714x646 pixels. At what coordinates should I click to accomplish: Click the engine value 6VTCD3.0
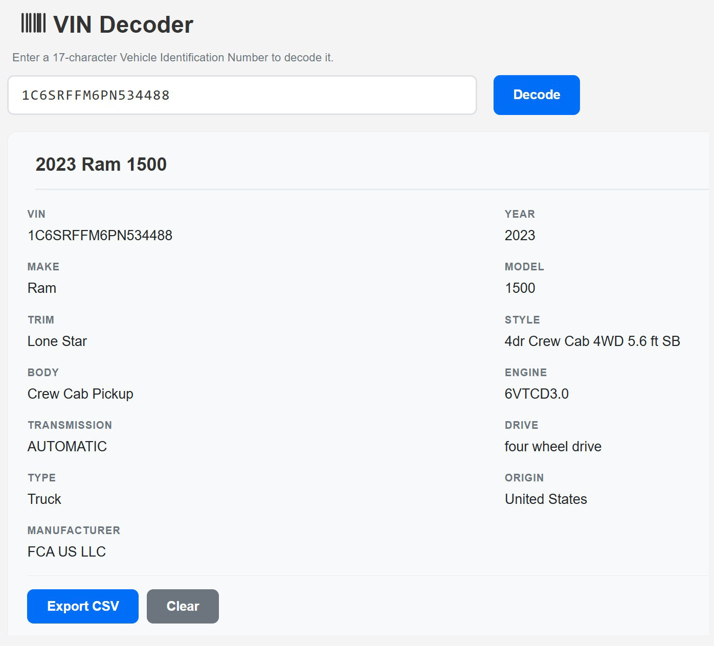[x=537, y=394]
